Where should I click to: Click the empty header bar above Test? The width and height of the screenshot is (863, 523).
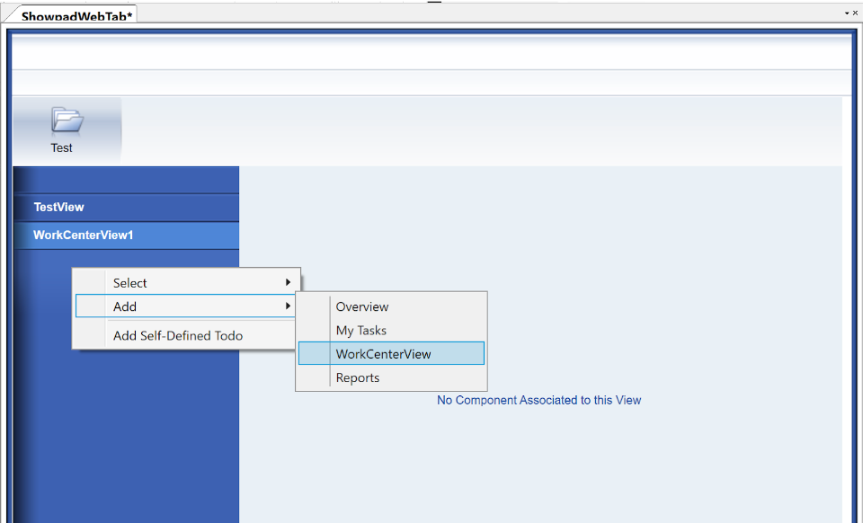pos(431,83)
